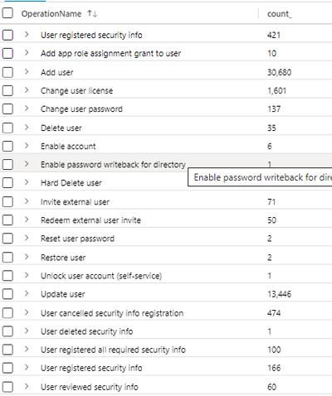Screen dimensions: 332x396
Task: Tick the Delete user row checkbox
Action: pos(7,128)
